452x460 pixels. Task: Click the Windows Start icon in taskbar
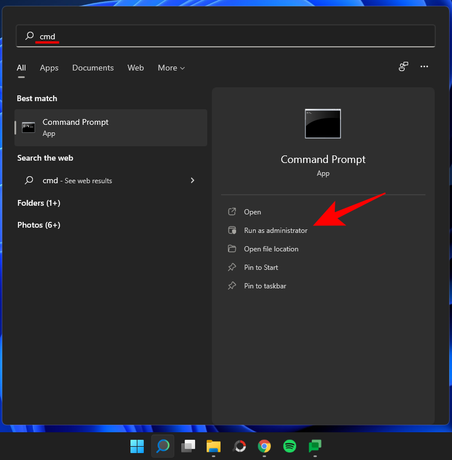pyautogui.click(x=137, y=446)
